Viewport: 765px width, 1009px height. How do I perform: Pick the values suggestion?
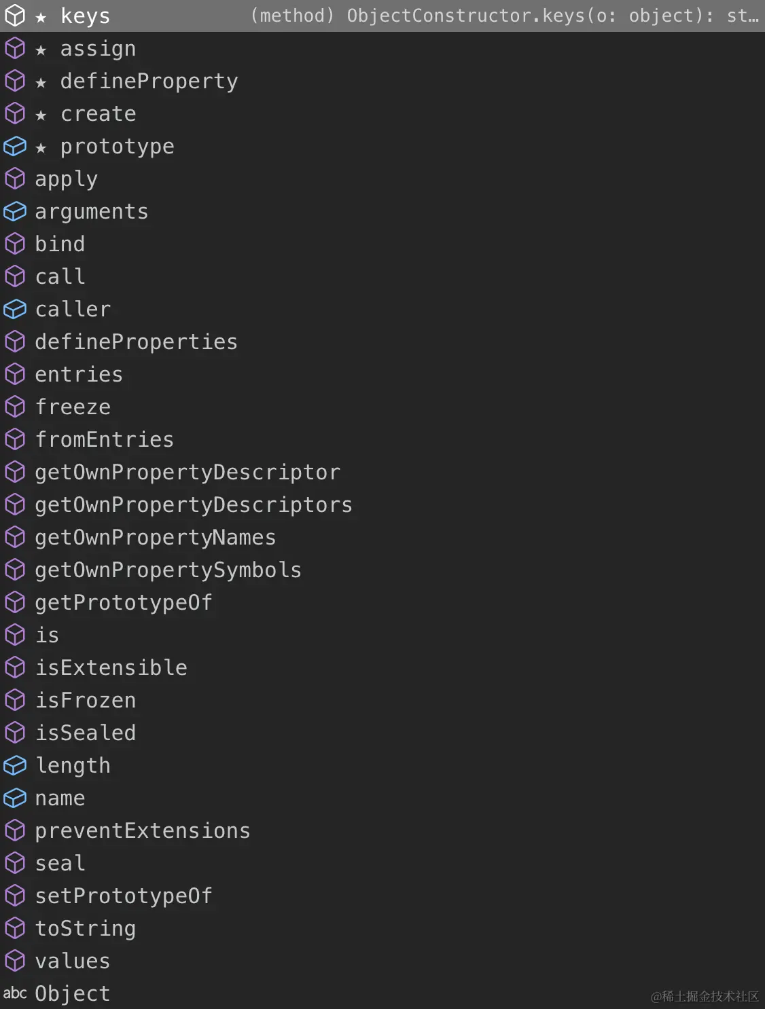pos(382,961)
